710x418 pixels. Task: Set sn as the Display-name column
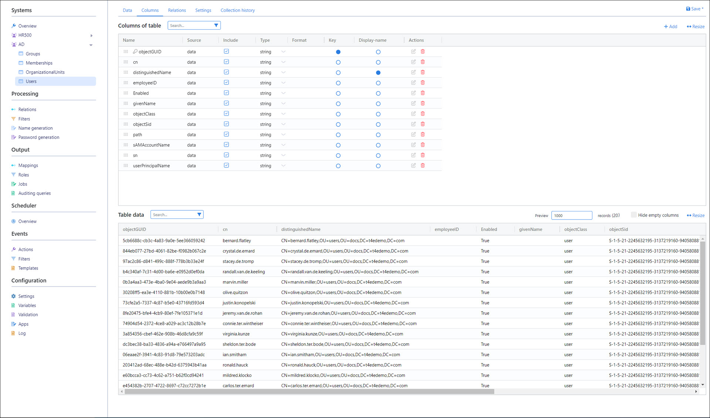(378, 156)
